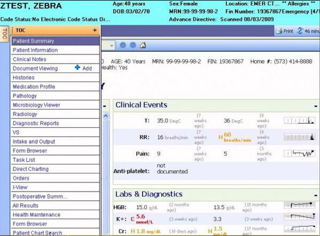
Task: Open Diagnostic Reports
Action: [x=55, y=123]
